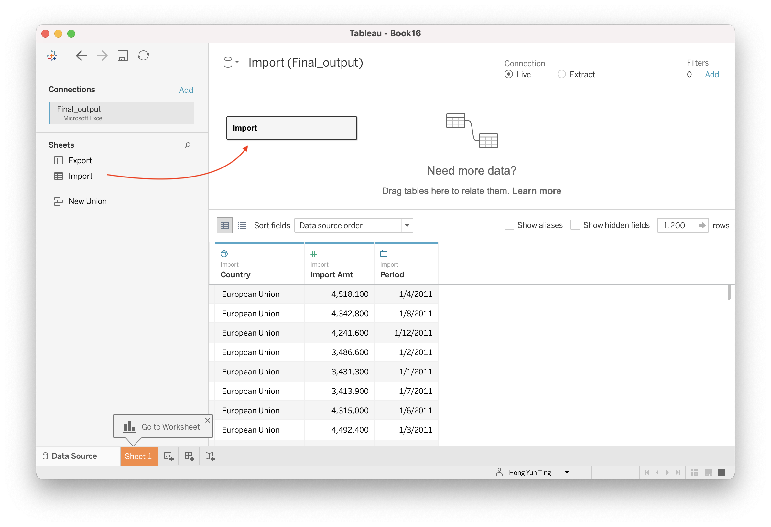Open the Sort fields dropdown
Screen dimensions: 771x527
(353, 226)
